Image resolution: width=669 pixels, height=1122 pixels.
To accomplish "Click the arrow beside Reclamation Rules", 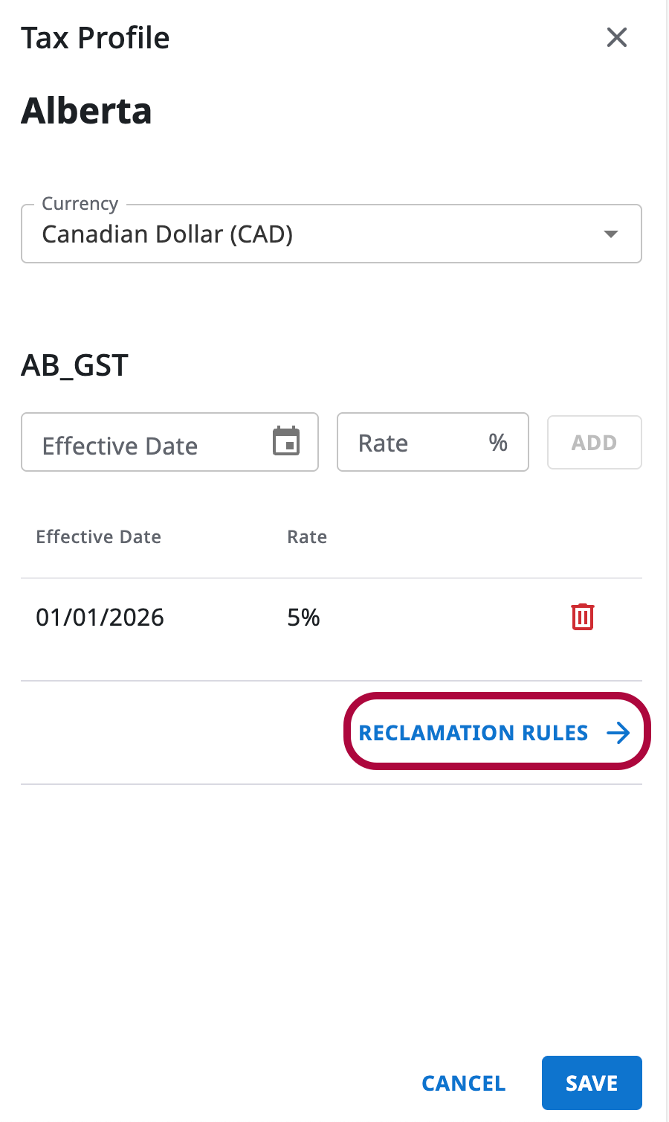I will click(618, 733).
